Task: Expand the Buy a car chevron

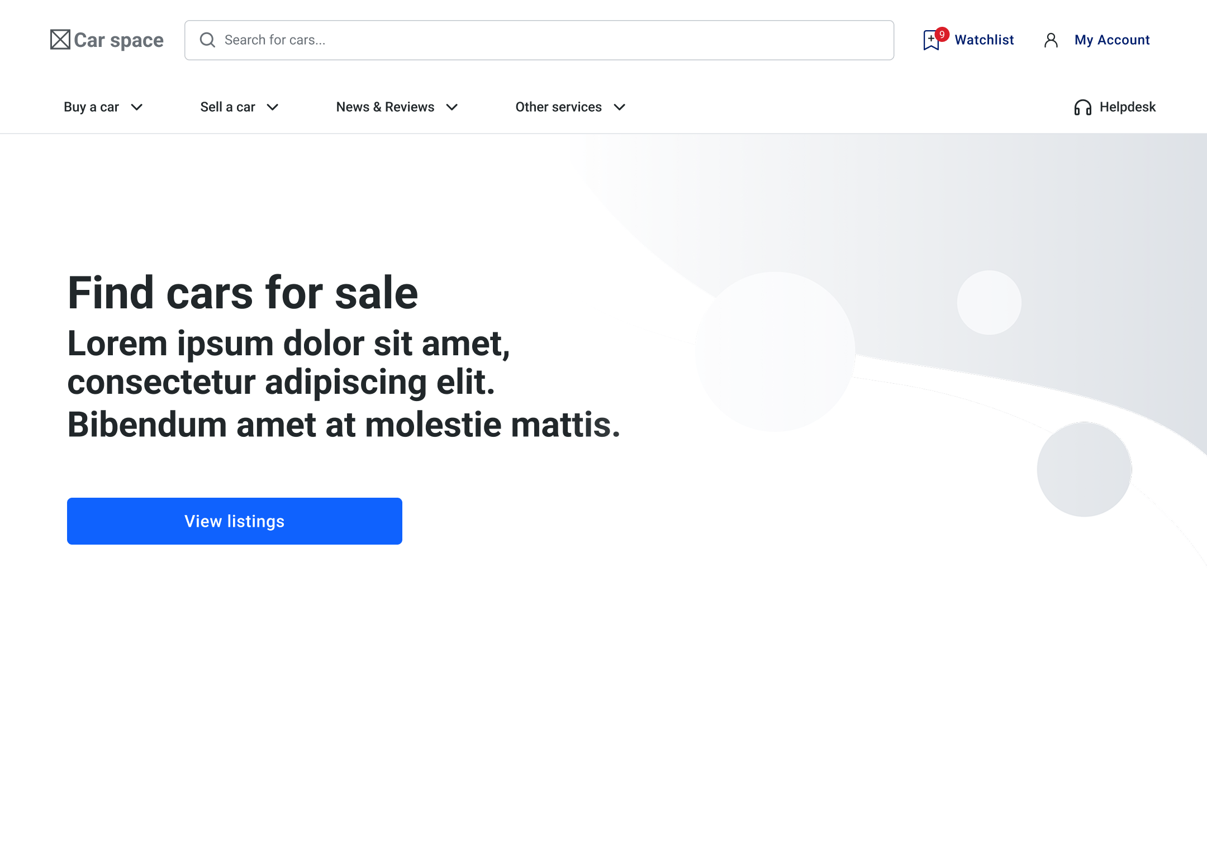Action: coord(137,107)
